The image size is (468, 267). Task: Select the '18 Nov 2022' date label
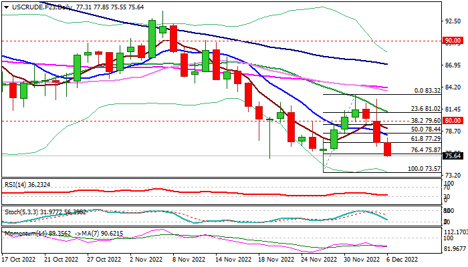[276, 259]
